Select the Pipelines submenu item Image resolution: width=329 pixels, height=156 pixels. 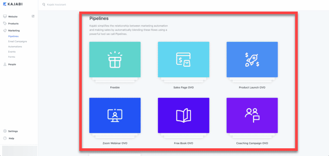pos(13,36)
